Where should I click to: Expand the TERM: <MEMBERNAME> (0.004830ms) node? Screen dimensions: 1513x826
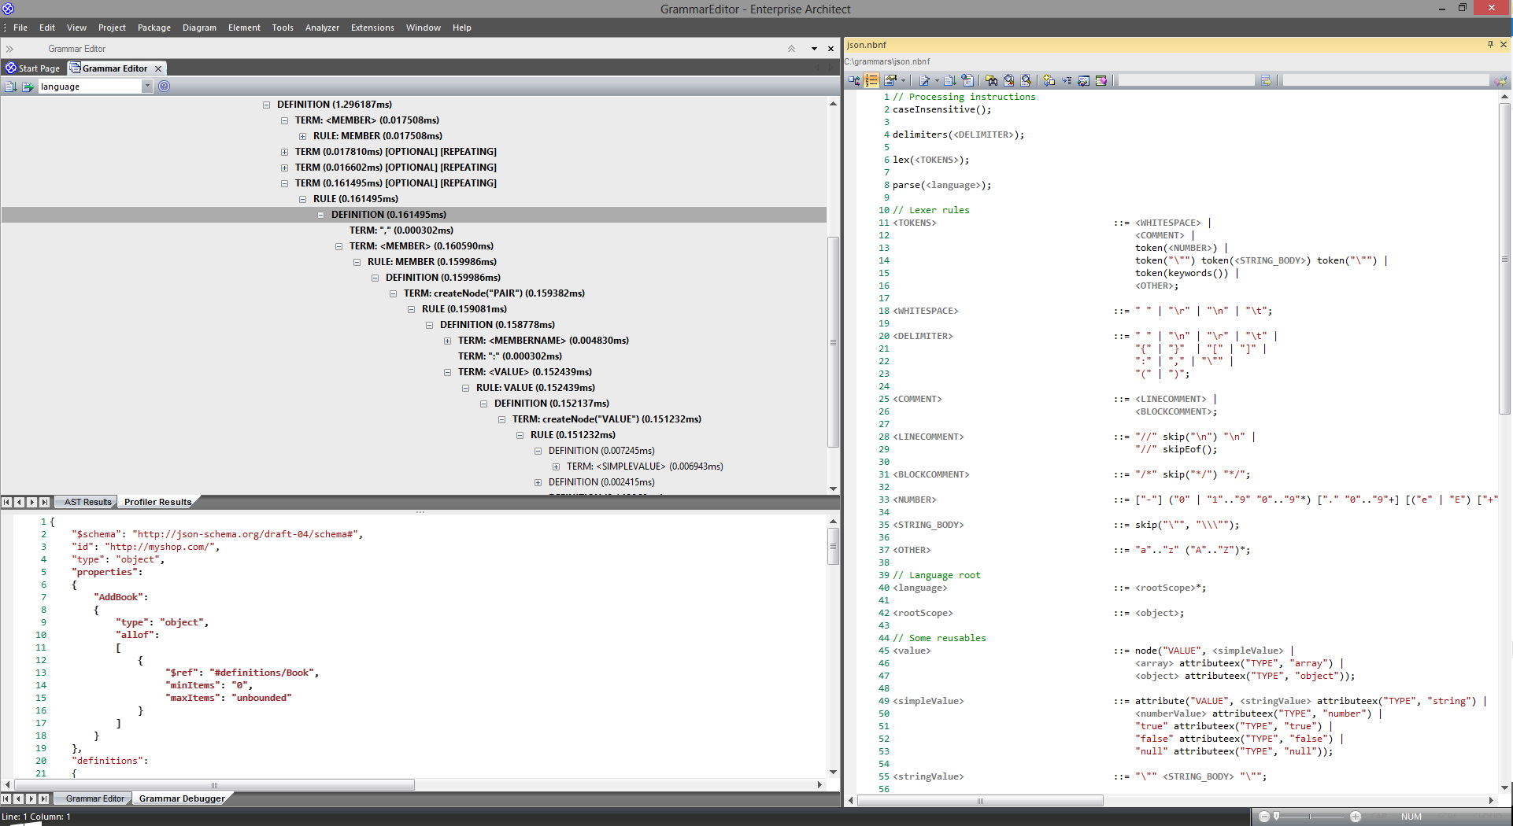[447, 341]
